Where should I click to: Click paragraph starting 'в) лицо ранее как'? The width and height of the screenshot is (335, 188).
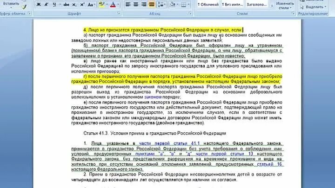(177, 66)
